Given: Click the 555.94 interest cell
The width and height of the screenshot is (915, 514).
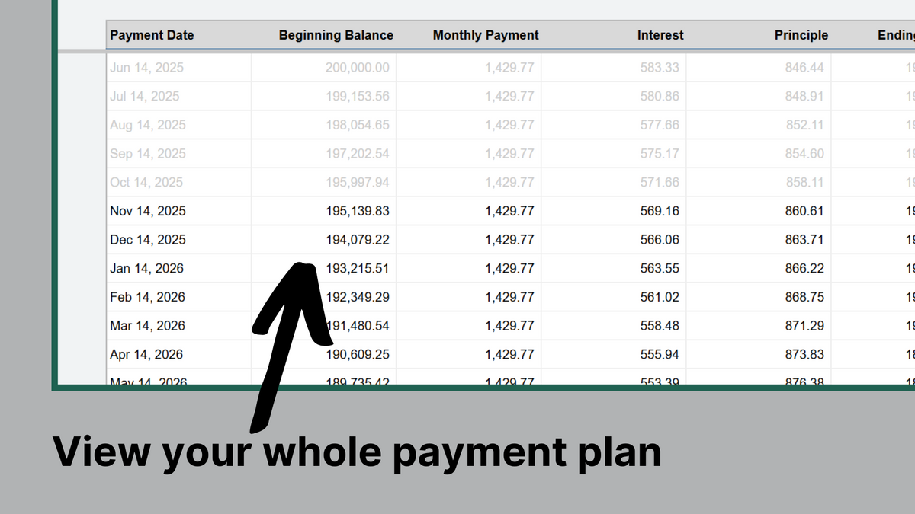Looking at the screenshot, I should 614,355.
